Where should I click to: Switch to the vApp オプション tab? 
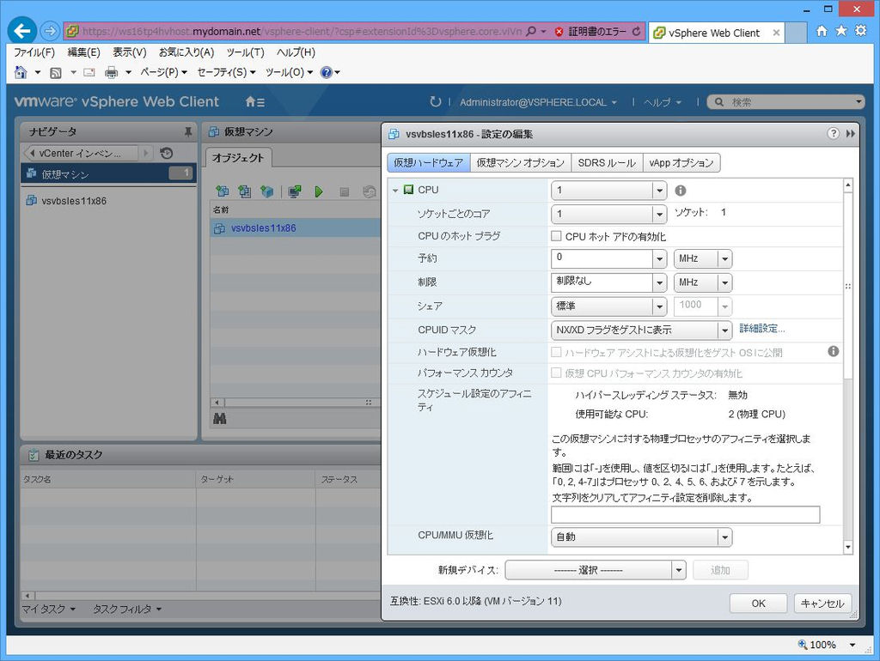pyautogui.click(x=681, y=162)
